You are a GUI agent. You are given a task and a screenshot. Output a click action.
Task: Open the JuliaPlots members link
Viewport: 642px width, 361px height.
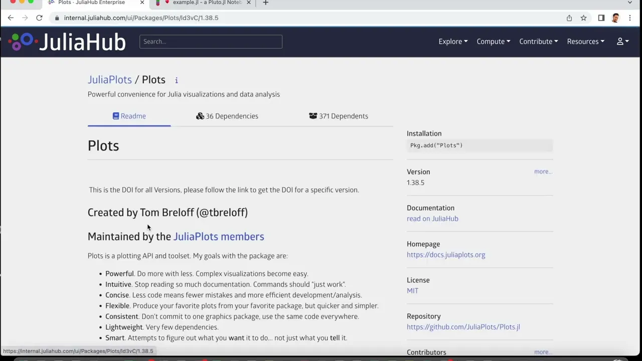pos(219,237)
